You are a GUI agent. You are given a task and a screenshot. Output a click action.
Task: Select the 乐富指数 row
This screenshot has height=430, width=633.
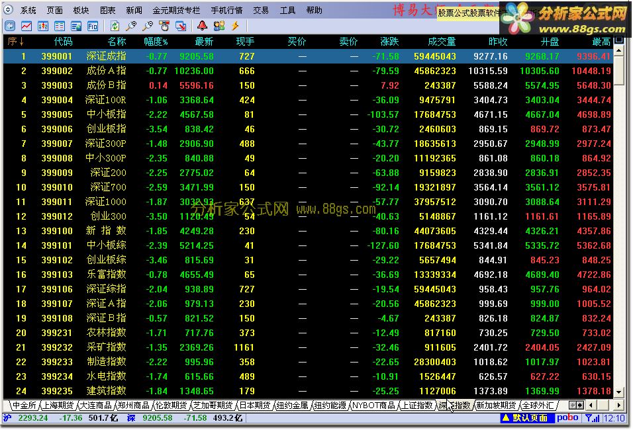[x=308, y=275]
